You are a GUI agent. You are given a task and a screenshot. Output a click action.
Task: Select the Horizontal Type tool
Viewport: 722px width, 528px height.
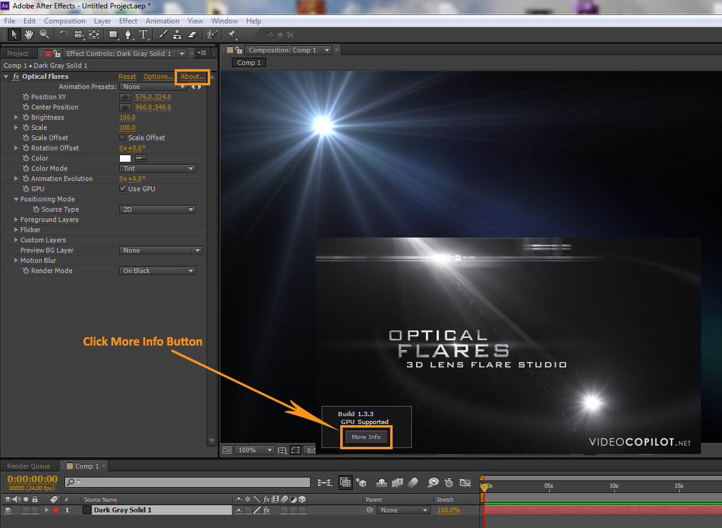coord(143,35)
